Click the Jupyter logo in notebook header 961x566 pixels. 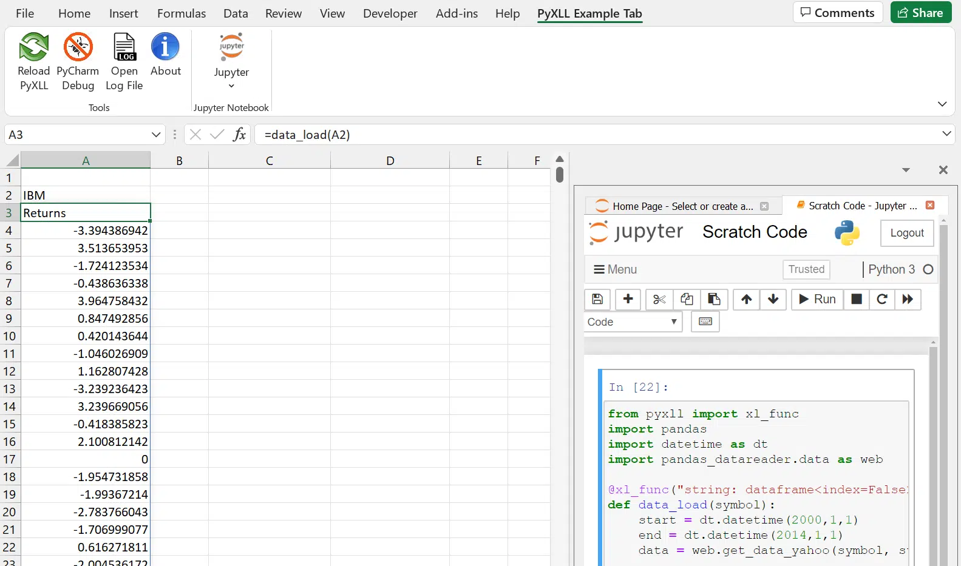coord(636,232)
